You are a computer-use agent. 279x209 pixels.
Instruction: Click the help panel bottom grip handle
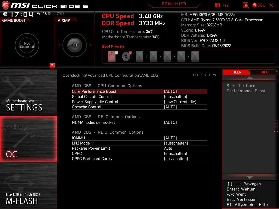[250, 177]
